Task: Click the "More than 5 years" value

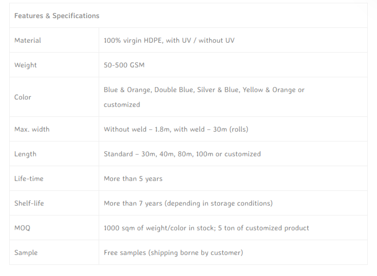Action: [133, 179]
